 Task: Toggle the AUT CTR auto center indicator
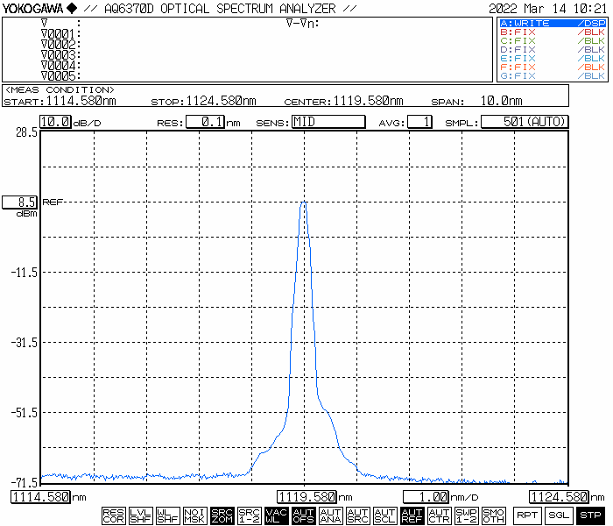point(440,515)
